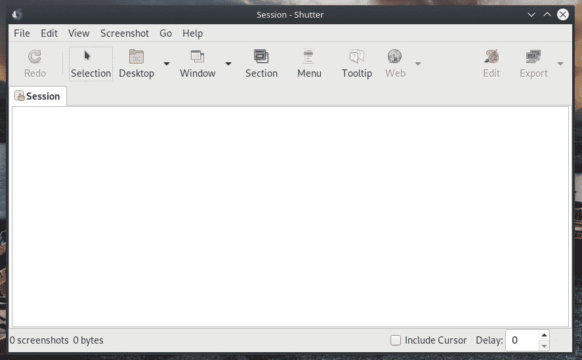The height and width of the screenshot is (360, 582).
Task: Enable the Include Cursor checkbox
Action: coord(396,340)
